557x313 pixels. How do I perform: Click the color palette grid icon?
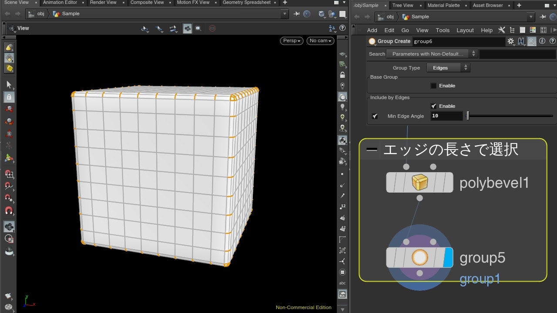coord(533,30)
